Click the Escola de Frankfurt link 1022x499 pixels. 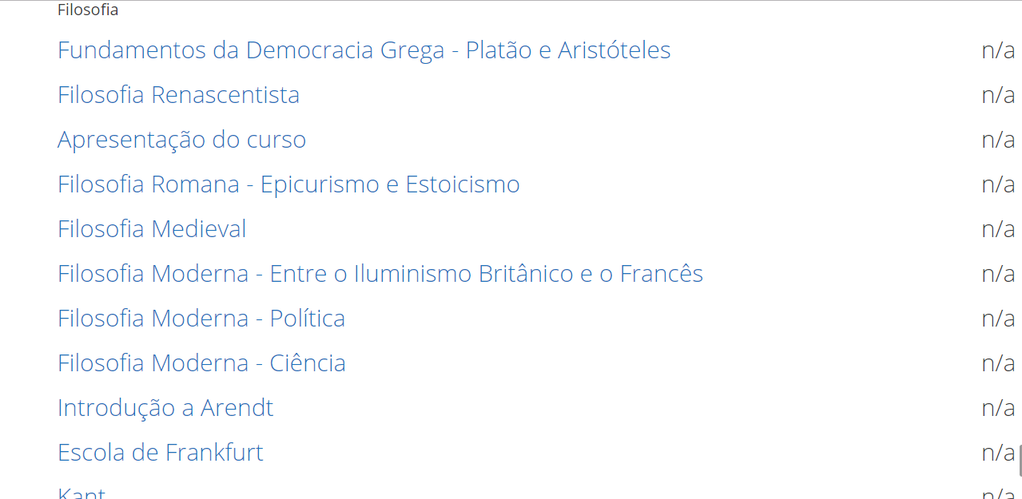(x=161, y=453)
